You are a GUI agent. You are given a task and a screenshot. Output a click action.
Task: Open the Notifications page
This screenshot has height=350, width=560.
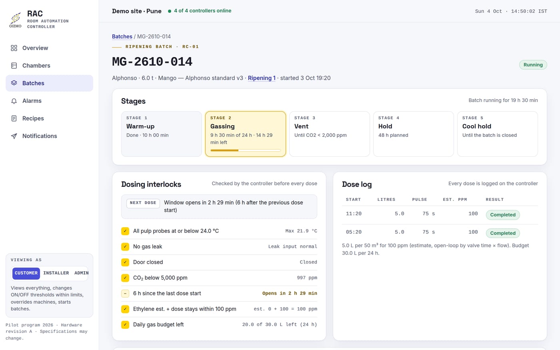pos(49,136)
